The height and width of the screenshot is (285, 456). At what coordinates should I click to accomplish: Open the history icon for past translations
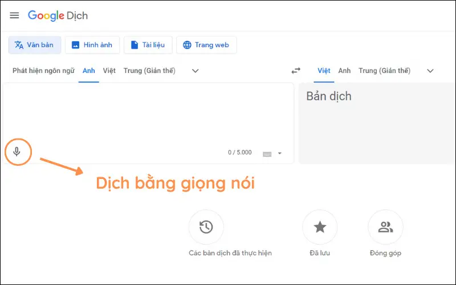coord(206,227)
